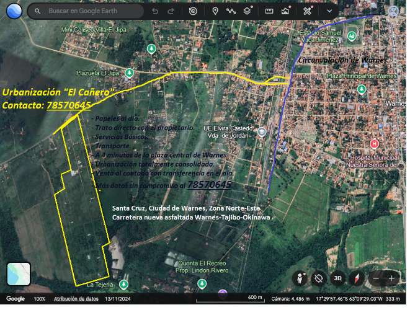Click the search Google Earth field
Screen dimensions: 410x310
[x=93, y=11]
